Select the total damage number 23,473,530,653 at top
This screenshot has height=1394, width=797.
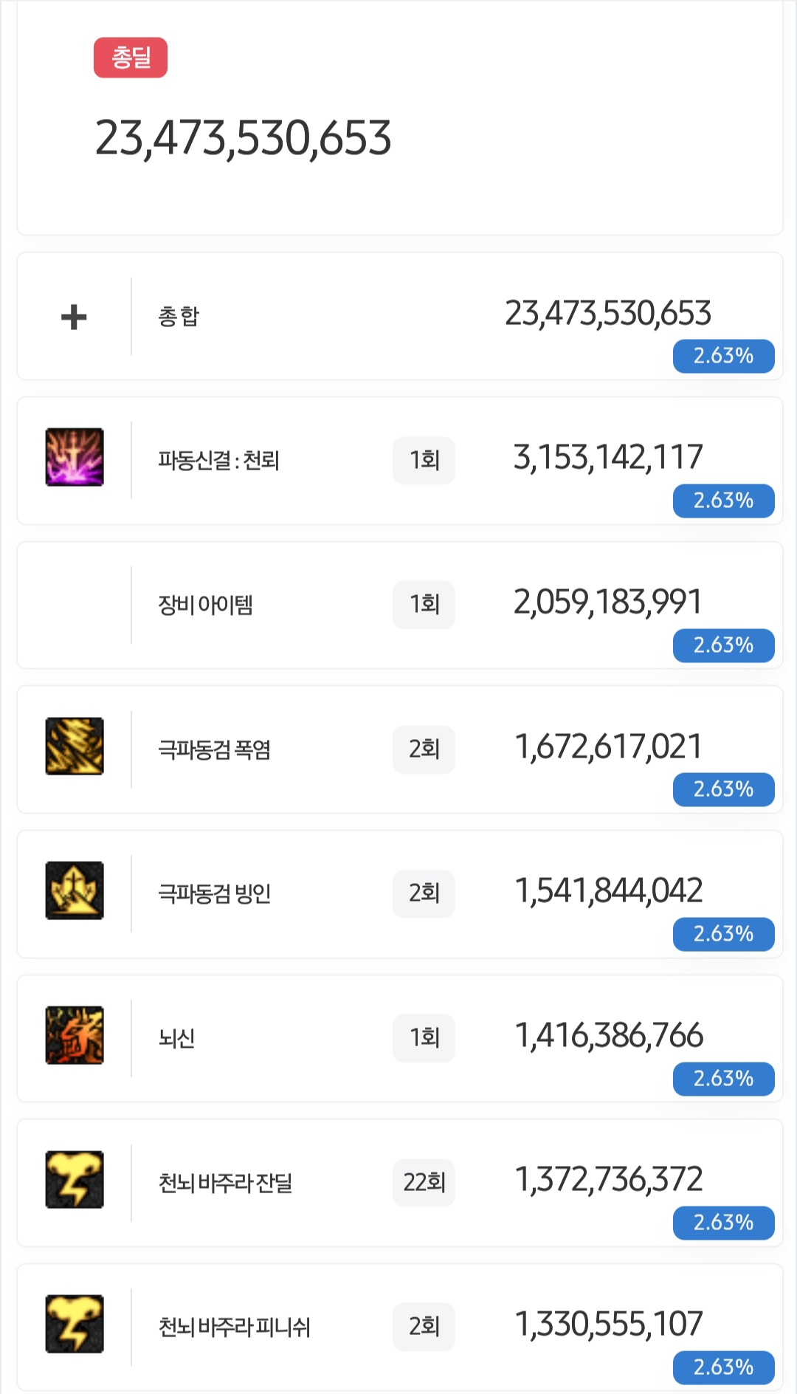click(x=243, y=138)
